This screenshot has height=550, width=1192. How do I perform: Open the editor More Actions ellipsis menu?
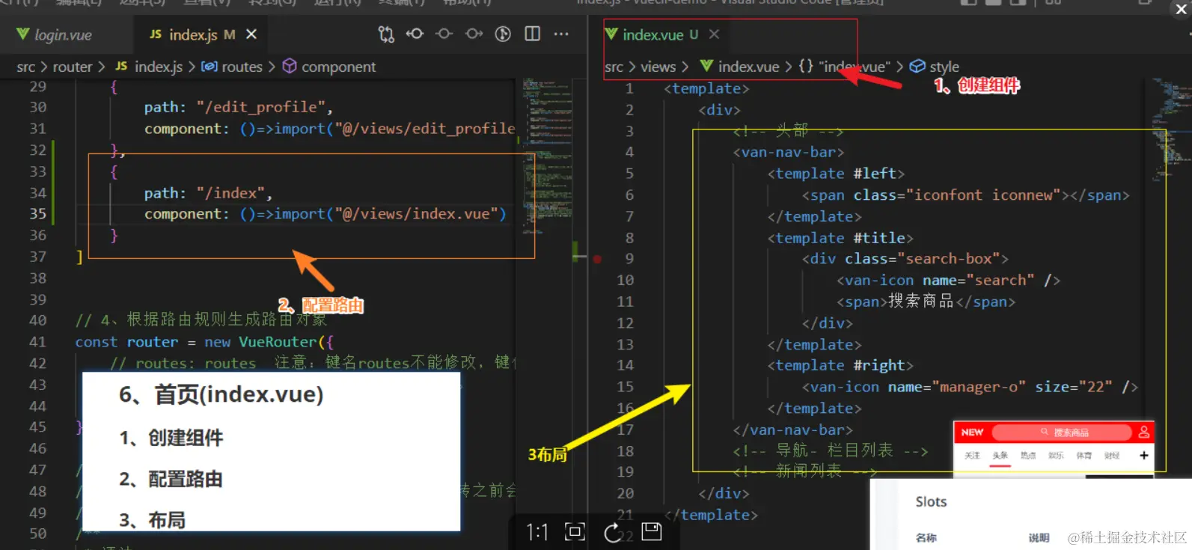point(561,34)
